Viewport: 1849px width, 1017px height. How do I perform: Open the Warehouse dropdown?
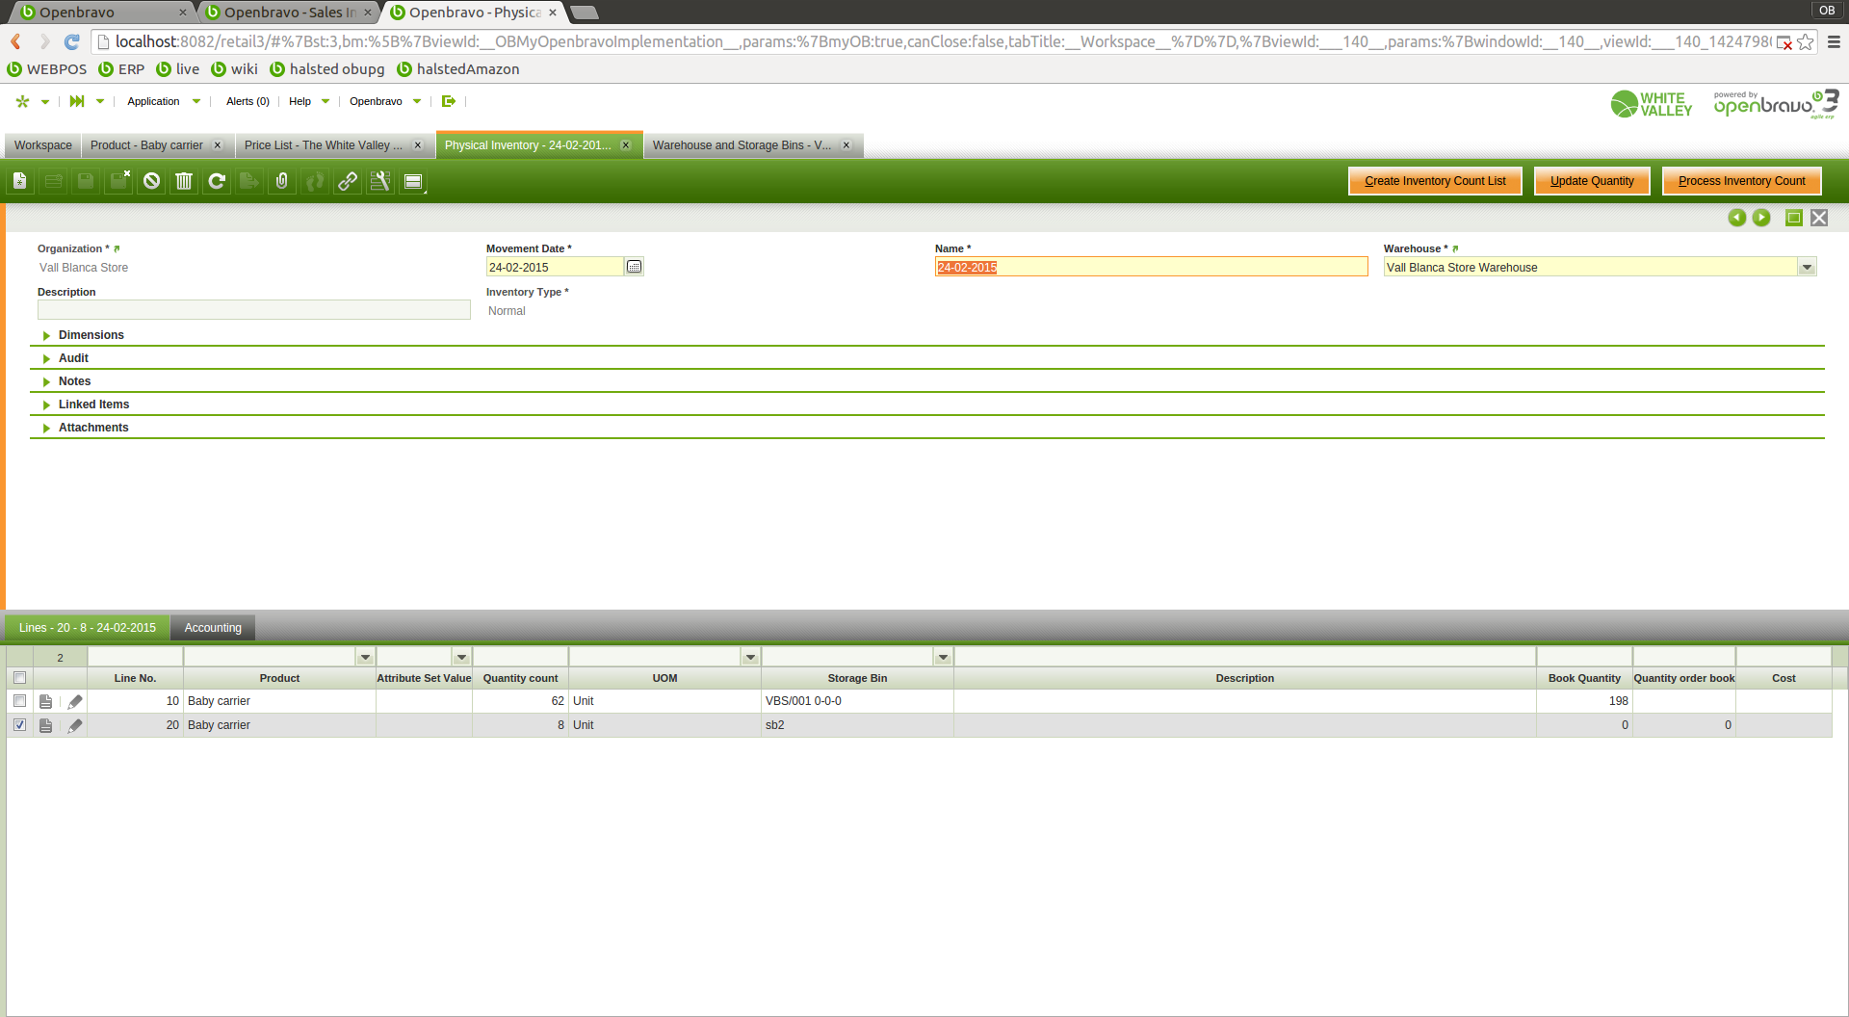pos(1807,268)
